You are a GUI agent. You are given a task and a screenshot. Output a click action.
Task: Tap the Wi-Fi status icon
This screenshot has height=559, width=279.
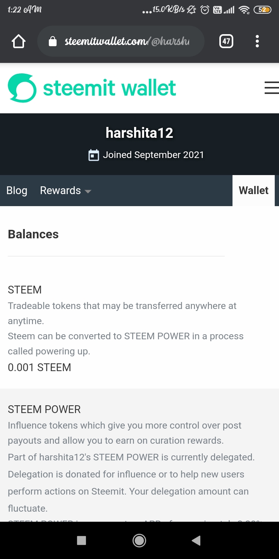tap(244, 10)
